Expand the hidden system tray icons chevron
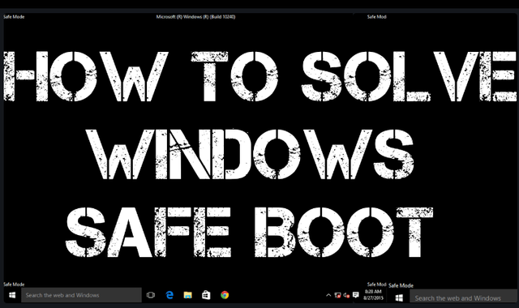Image resolution: width=519 pixels, height=308 pixels. coord(328,295)
